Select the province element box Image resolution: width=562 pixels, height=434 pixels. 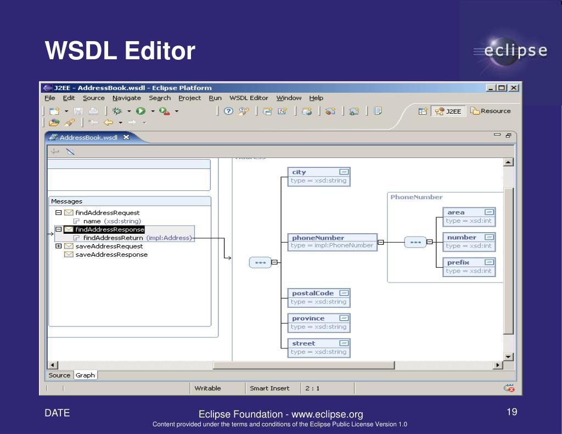click(319, 323)
